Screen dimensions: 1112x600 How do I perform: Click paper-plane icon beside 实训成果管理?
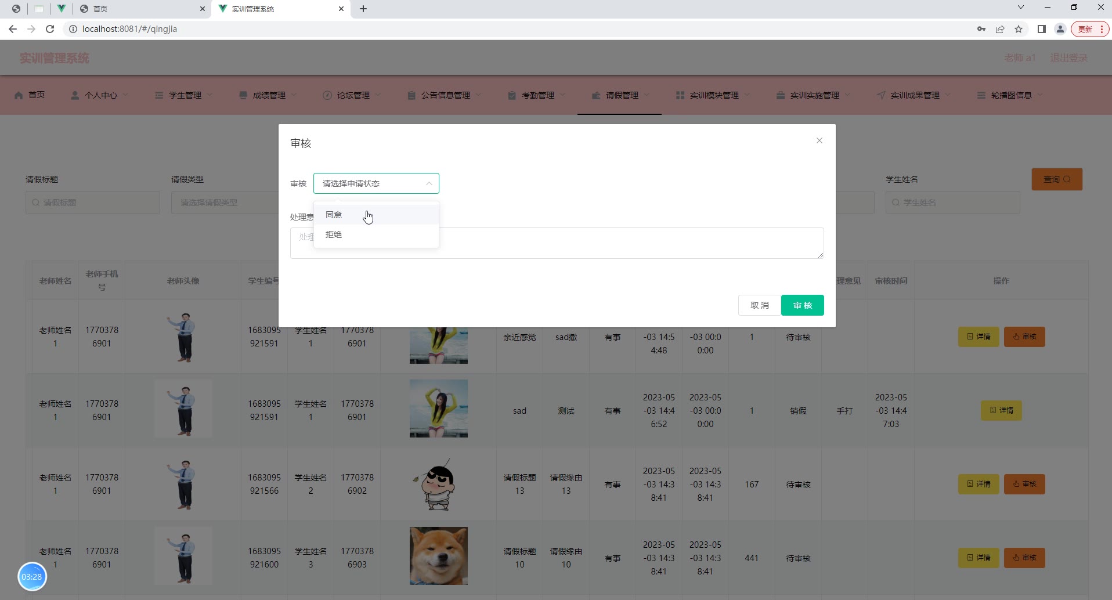click(x=881, y=95)
